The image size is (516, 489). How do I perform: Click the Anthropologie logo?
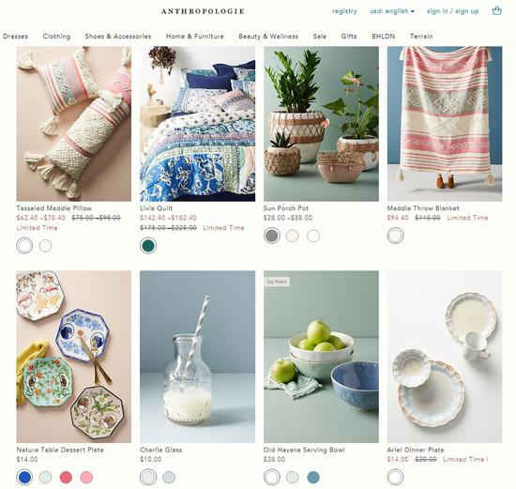click(x=203, y=11)
